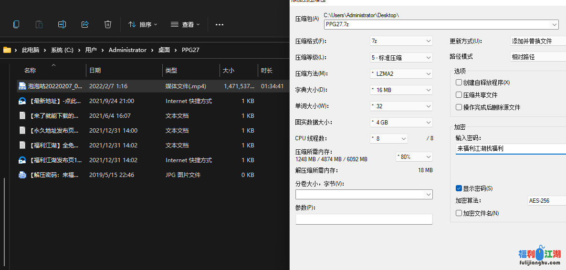
Task: Click the 参数 parameters input field
Action: (x=364, y=219)
